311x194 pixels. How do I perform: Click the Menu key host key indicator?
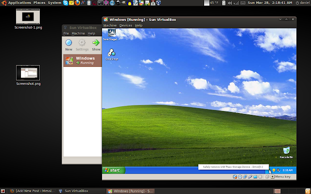[280, 177]
